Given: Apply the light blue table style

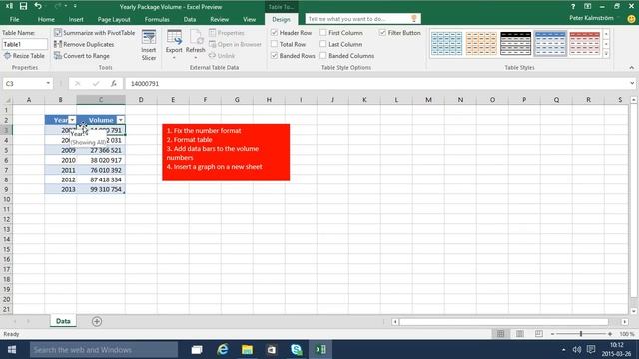Looking at the screenshot, I should 447,43.
